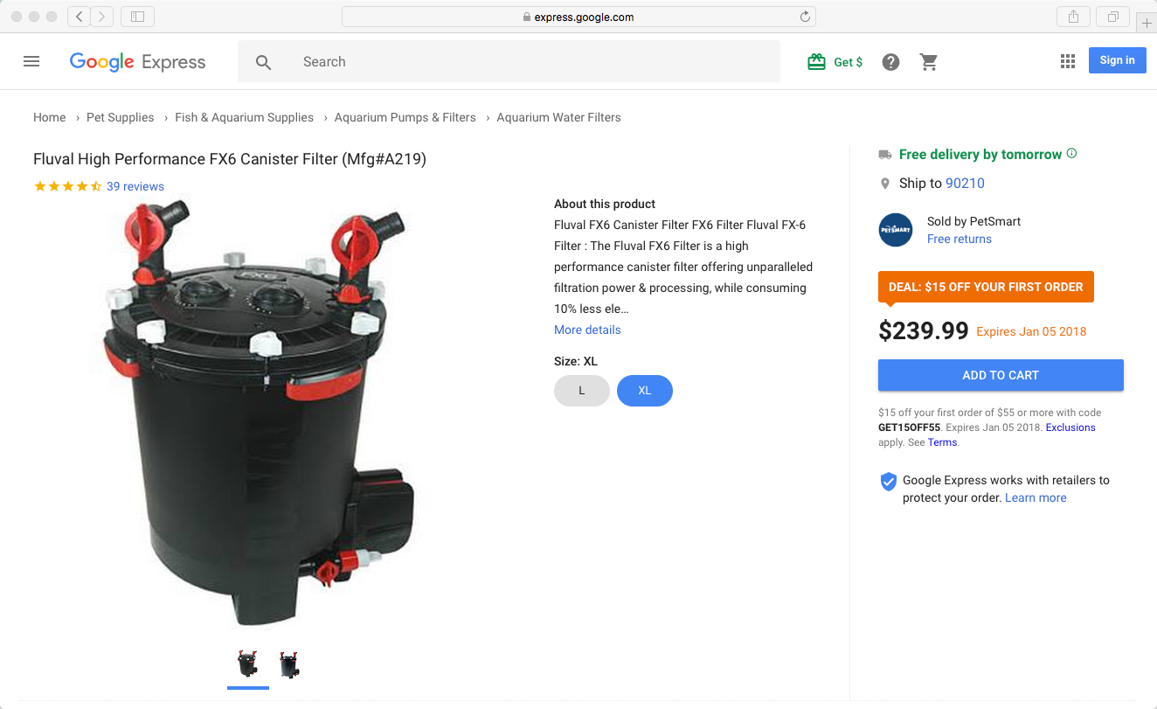Open the Free returns link
The image size is (1157, 709).
[x=959, y=239]
